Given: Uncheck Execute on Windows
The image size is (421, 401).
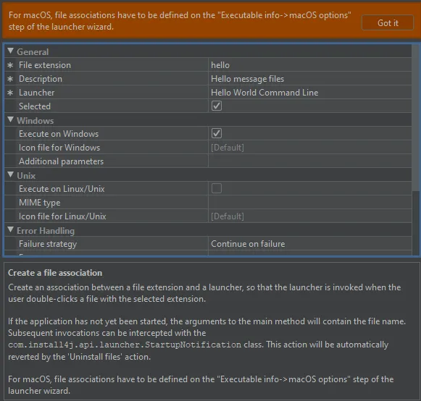Looking at the screenshot, I should tap(217, 133).
